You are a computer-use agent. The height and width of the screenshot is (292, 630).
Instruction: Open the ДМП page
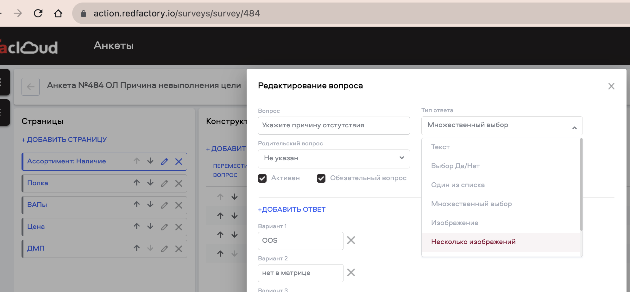pyautogui.click(x=36, y=248)
